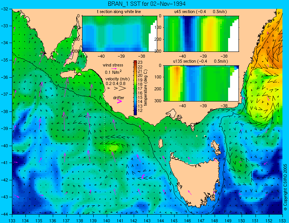Click the latitude axis label -34

[4, 43]
